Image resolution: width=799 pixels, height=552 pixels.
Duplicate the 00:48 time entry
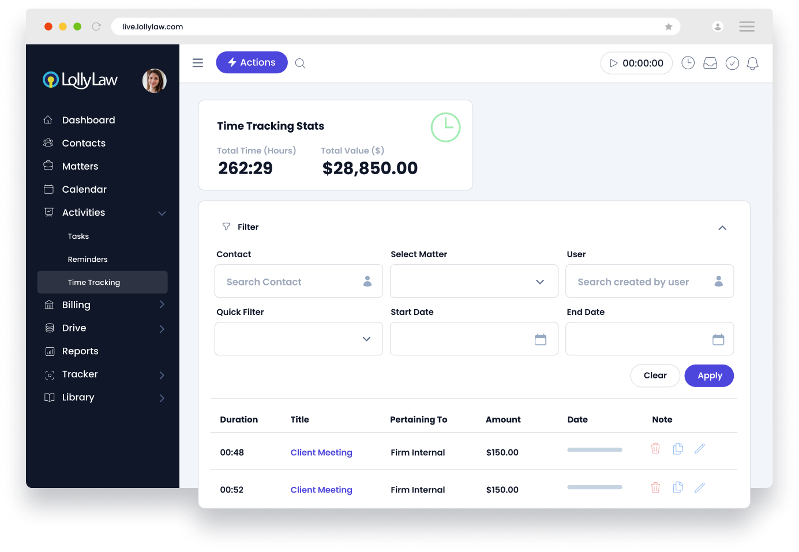678,449
